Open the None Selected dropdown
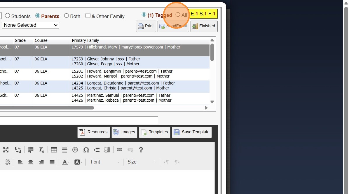 [x=30, y=25]
